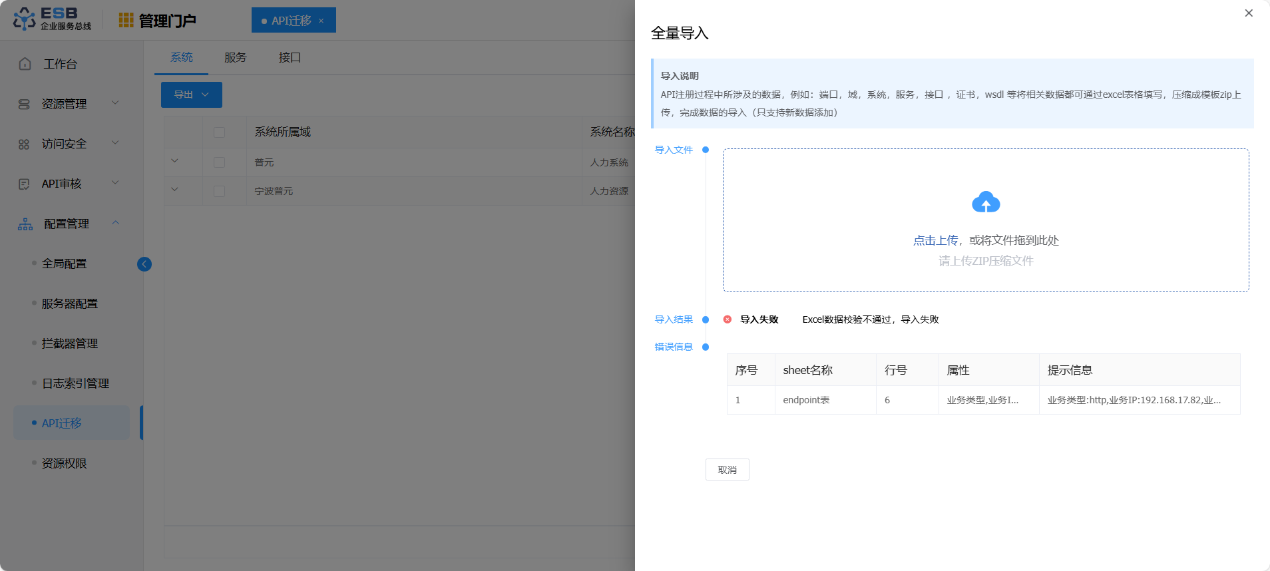Click the 资源管理 database icon
Image resolution: width=1270 pixels, height=571 pixels.
point(24,104)
